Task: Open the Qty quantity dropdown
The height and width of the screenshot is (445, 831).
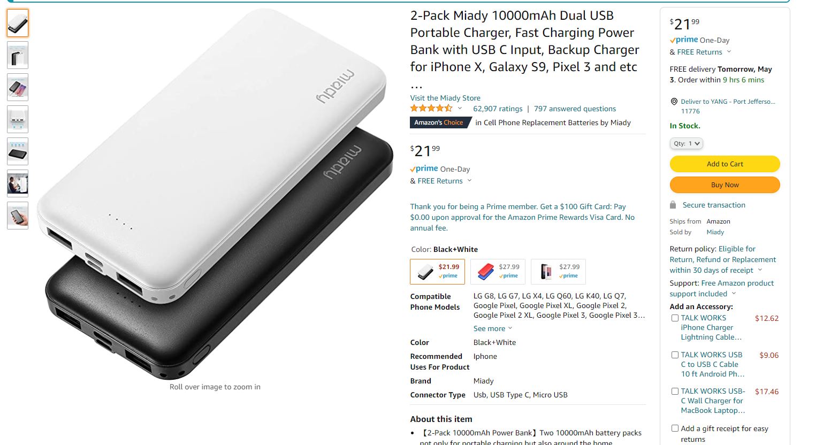Action: point(686,143)
